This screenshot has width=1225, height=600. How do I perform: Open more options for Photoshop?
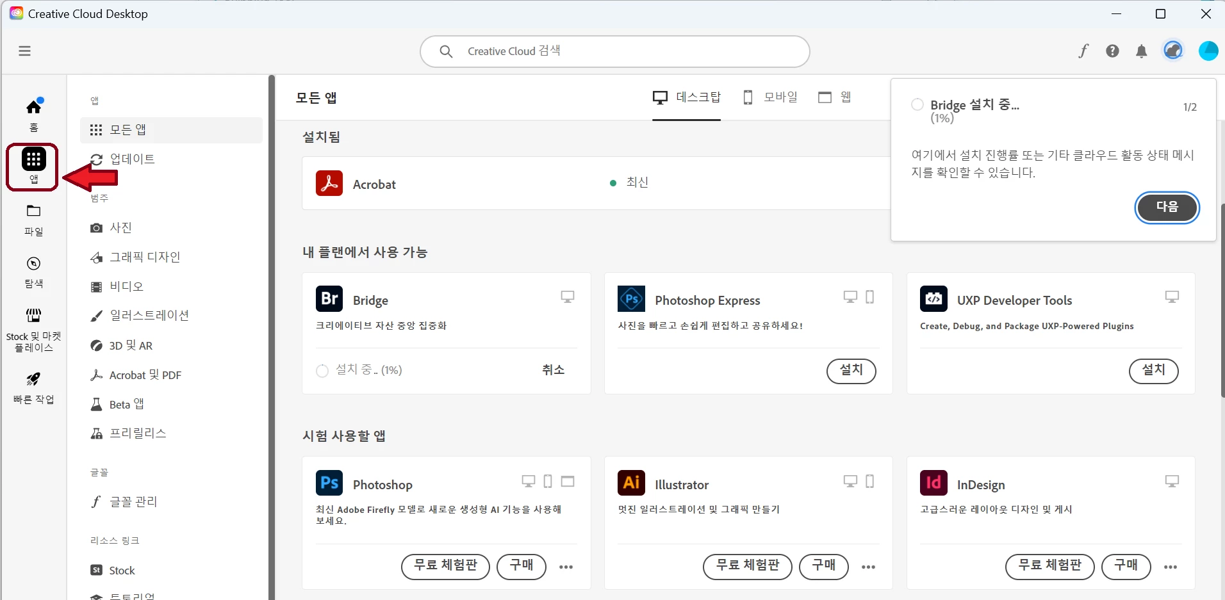coord(566,567)
